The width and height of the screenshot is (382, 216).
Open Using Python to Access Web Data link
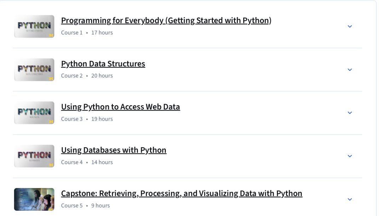[x=120, y=107]
